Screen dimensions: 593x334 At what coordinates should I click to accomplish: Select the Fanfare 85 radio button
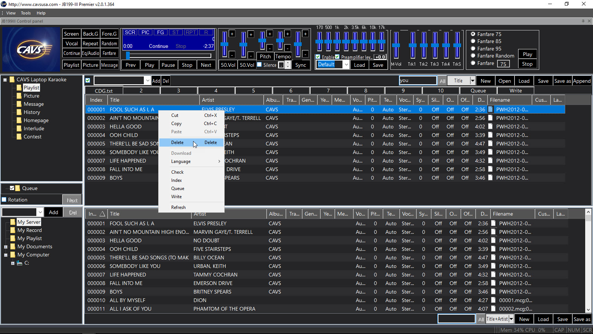[x=473, y=41]
